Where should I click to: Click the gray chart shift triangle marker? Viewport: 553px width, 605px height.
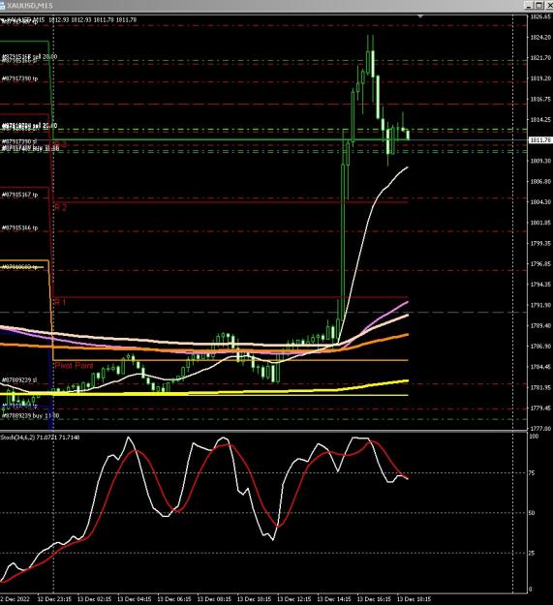[420, 16]
